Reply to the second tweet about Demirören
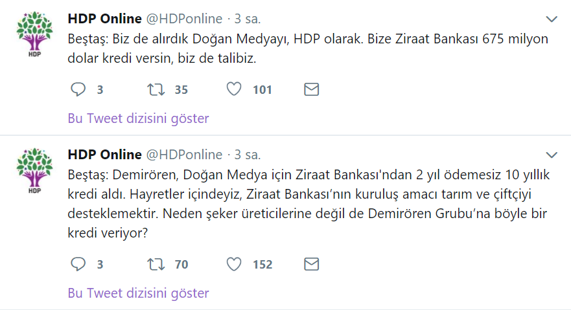571x310 pixels. click(78, 264)
